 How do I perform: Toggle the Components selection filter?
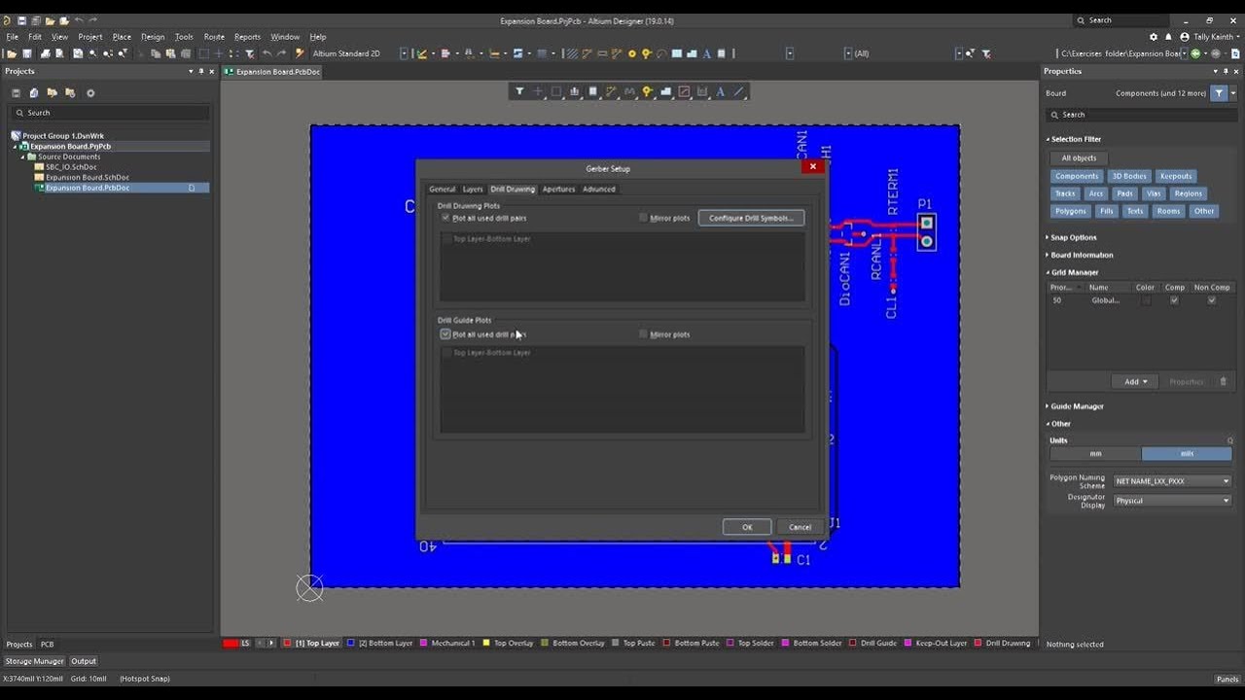(1077, 176)
